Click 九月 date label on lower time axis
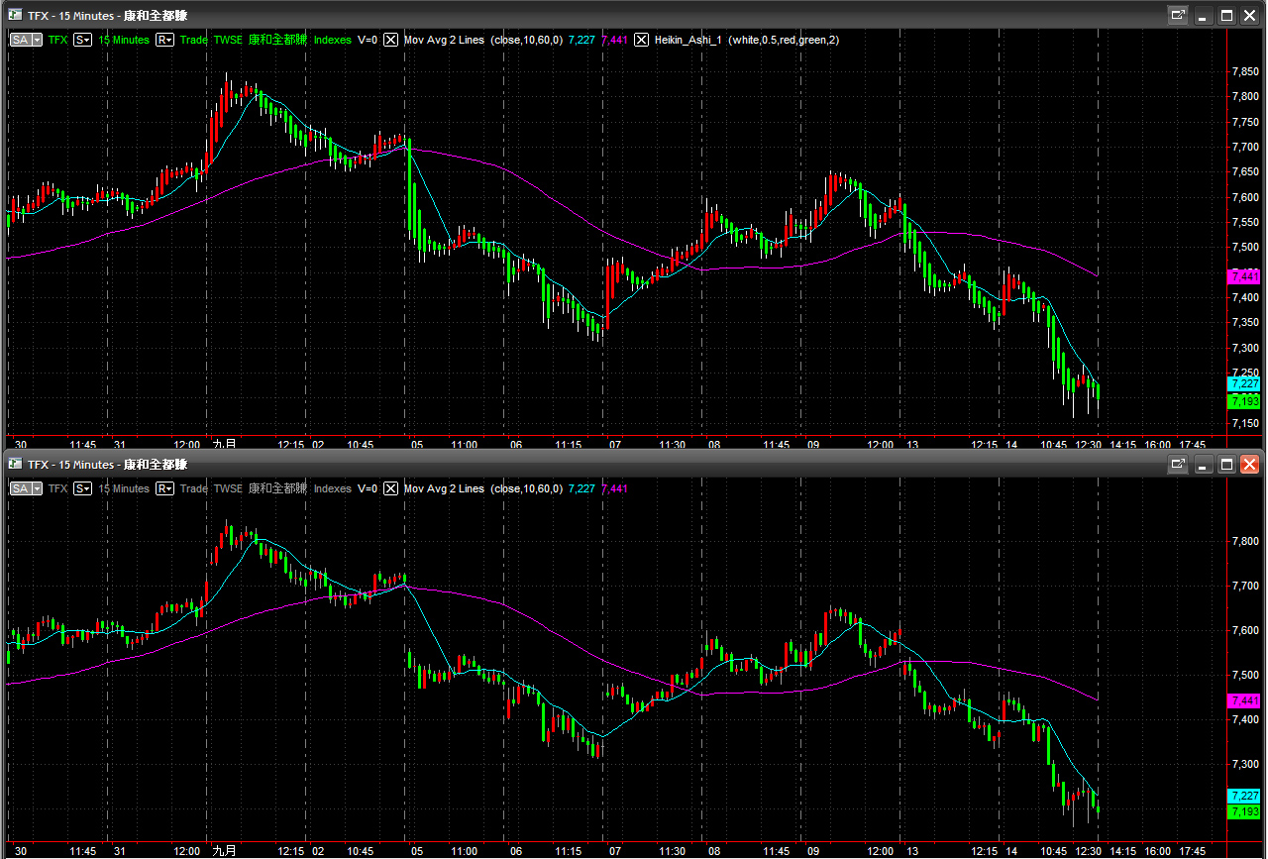1268x859 pixels. [x=225, y=850]
